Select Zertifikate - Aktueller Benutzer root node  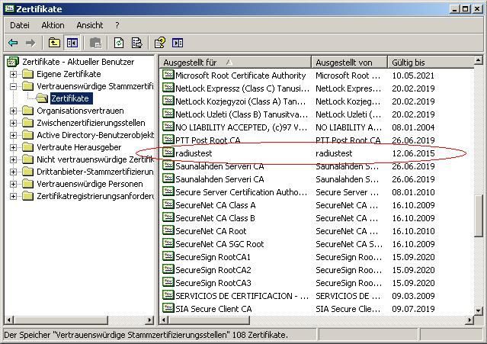78,62
